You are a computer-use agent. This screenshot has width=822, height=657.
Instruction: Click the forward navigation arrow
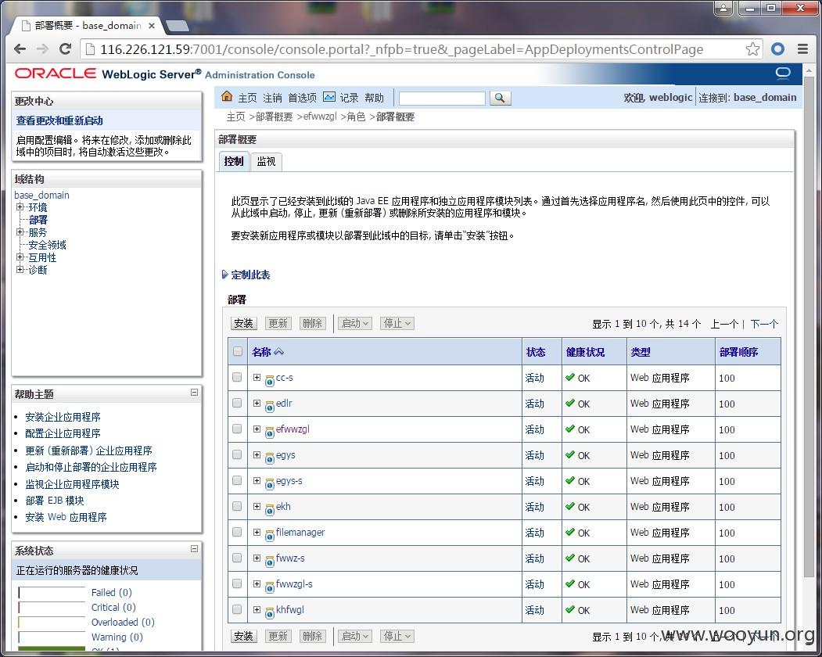click(42, 49)
